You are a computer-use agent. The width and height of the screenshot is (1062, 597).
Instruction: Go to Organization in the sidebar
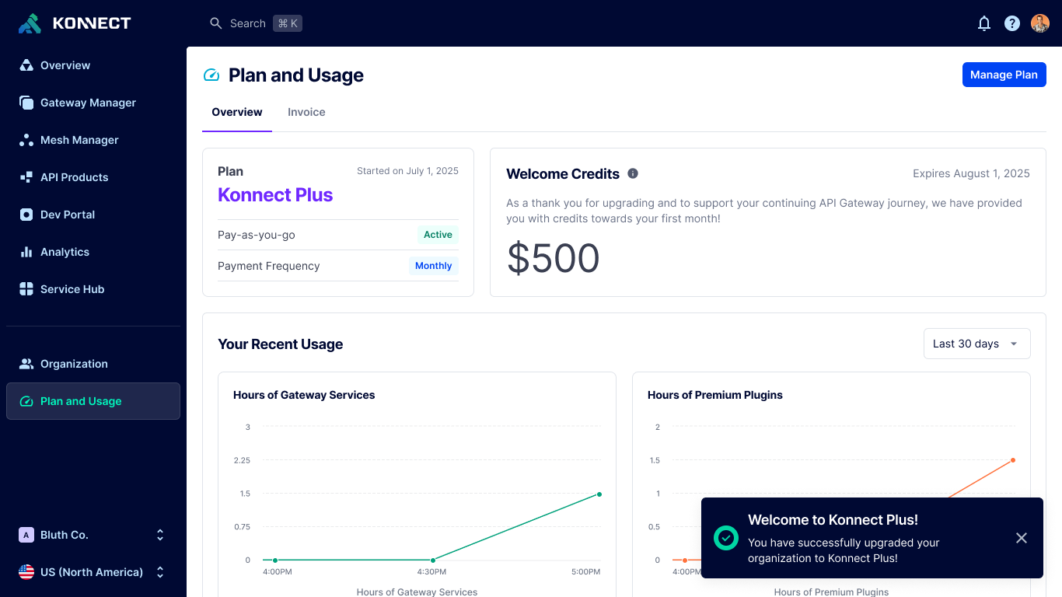pyautogui.click(x=74, y=364)
